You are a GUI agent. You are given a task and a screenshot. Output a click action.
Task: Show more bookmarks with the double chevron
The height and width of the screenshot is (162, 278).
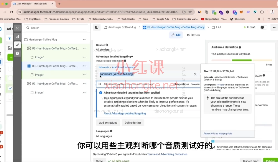coord(259,19)
